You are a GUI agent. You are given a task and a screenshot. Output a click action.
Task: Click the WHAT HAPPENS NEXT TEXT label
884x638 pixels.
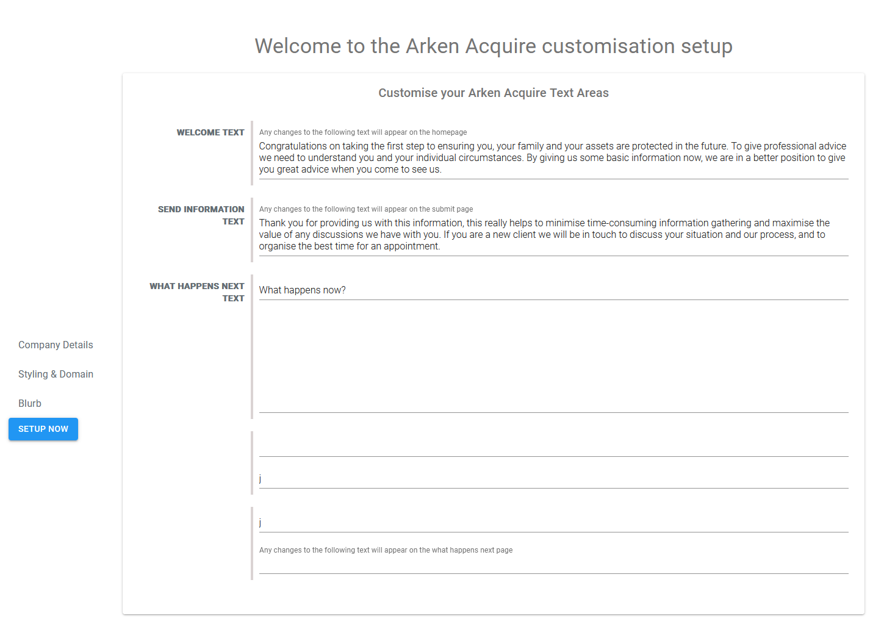[196, 292]
